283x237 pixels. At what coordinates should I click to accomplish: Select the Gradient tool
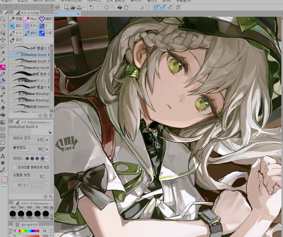coord(3,122)
